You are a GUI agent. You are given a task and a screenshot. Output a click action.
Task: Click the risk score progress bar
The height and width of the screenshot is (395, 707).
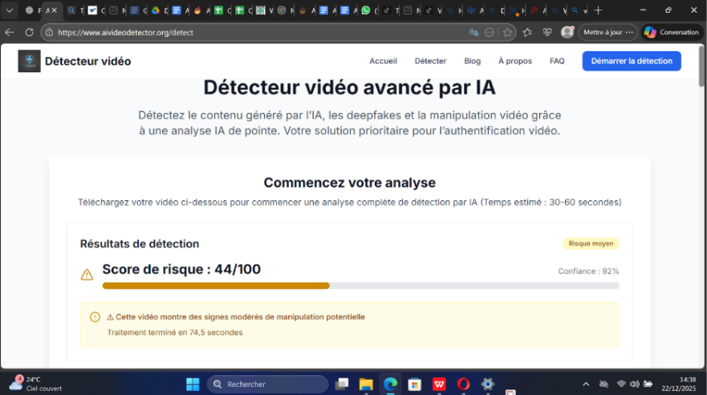[x=360, y=285]
